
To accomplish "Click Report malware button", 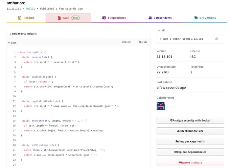I will click(190, 163).
